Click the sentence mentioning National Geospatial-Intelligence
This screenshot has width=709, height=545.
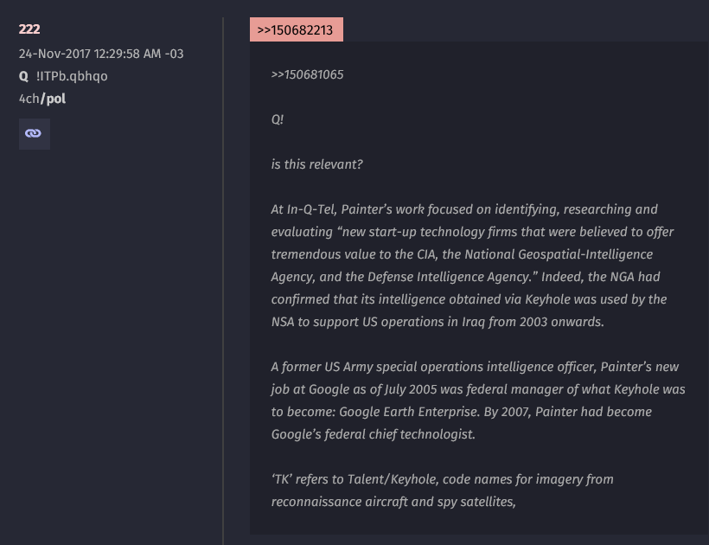point(462,254)
